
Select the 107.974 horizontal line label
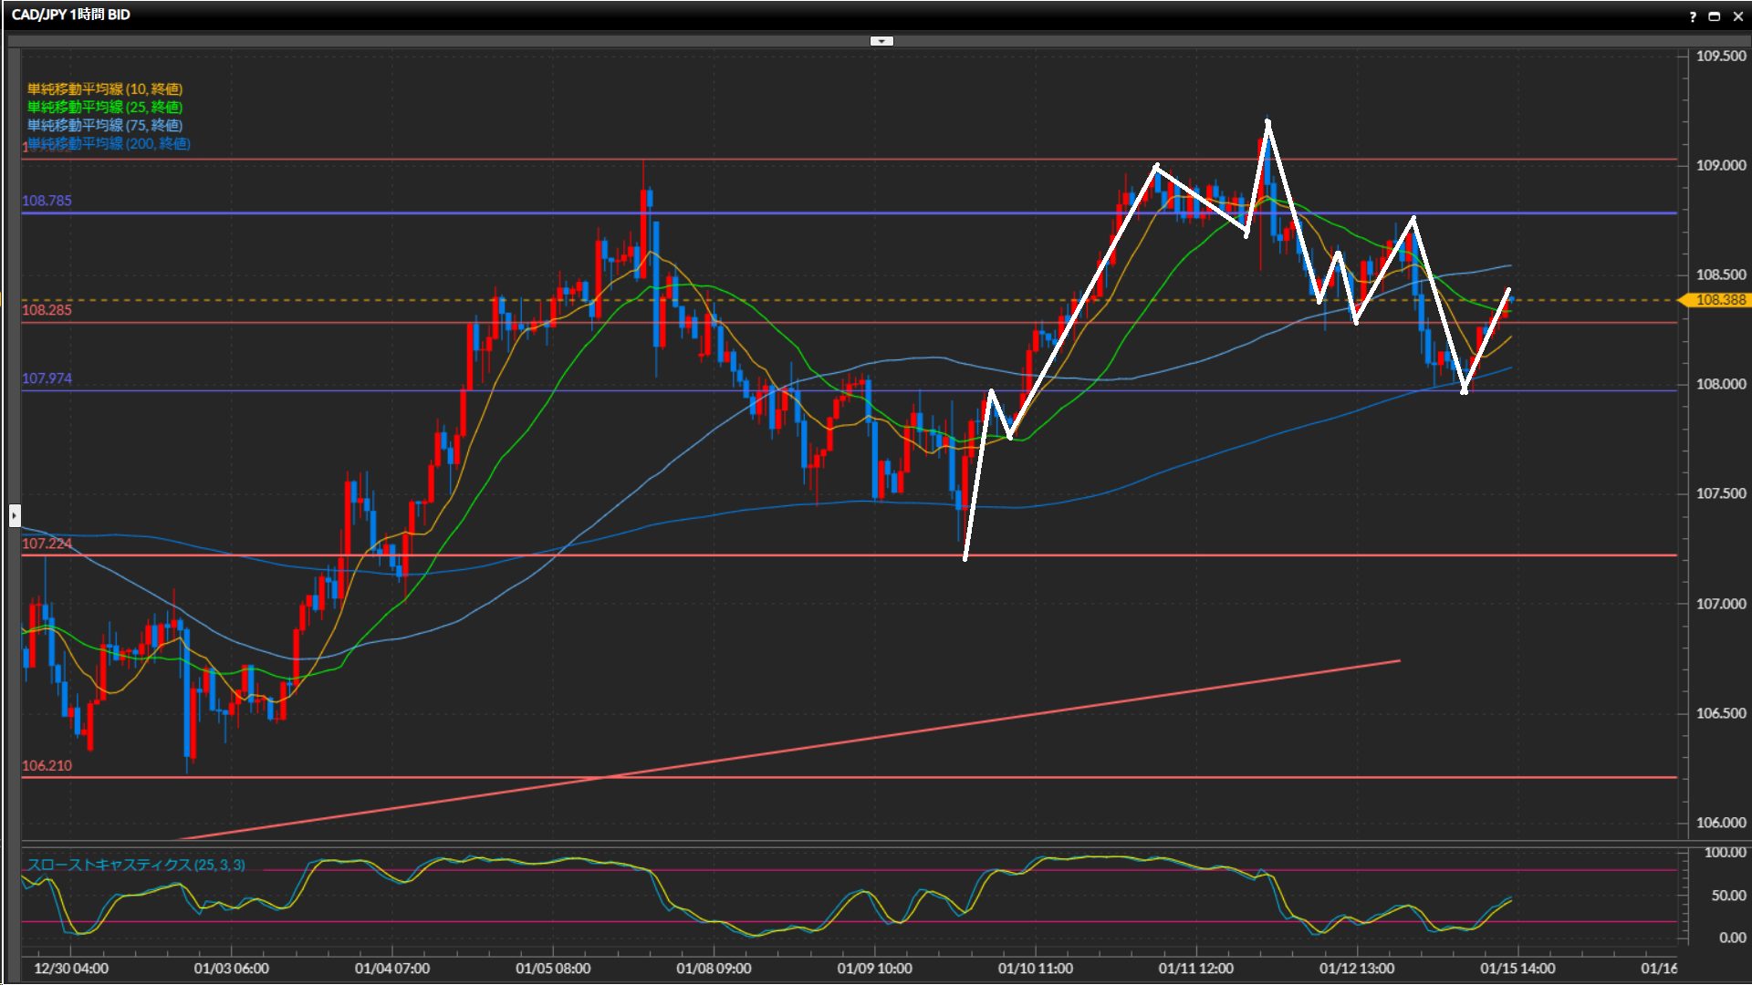pos(47,378)
